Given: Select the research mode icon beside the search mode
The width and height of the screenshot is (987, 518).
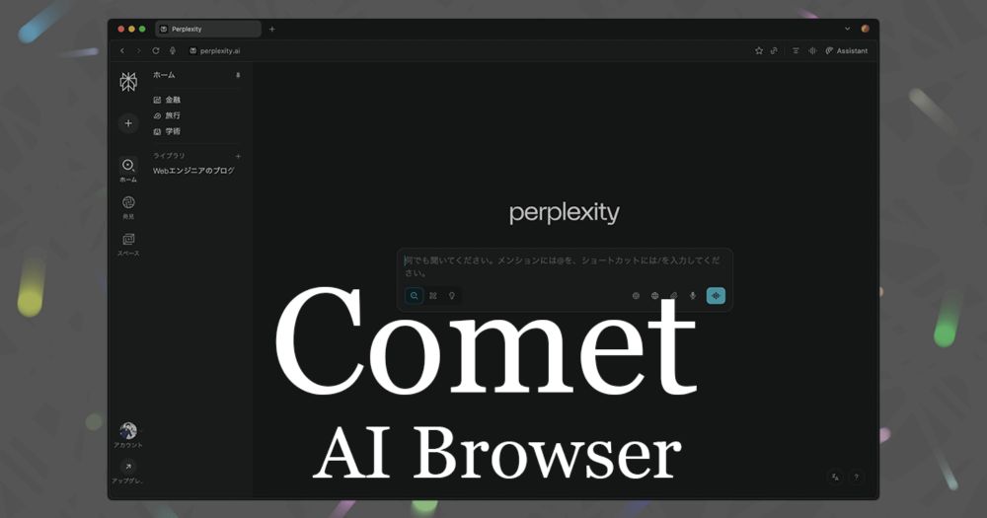Looking at the screenshot, I should (433, 296).
